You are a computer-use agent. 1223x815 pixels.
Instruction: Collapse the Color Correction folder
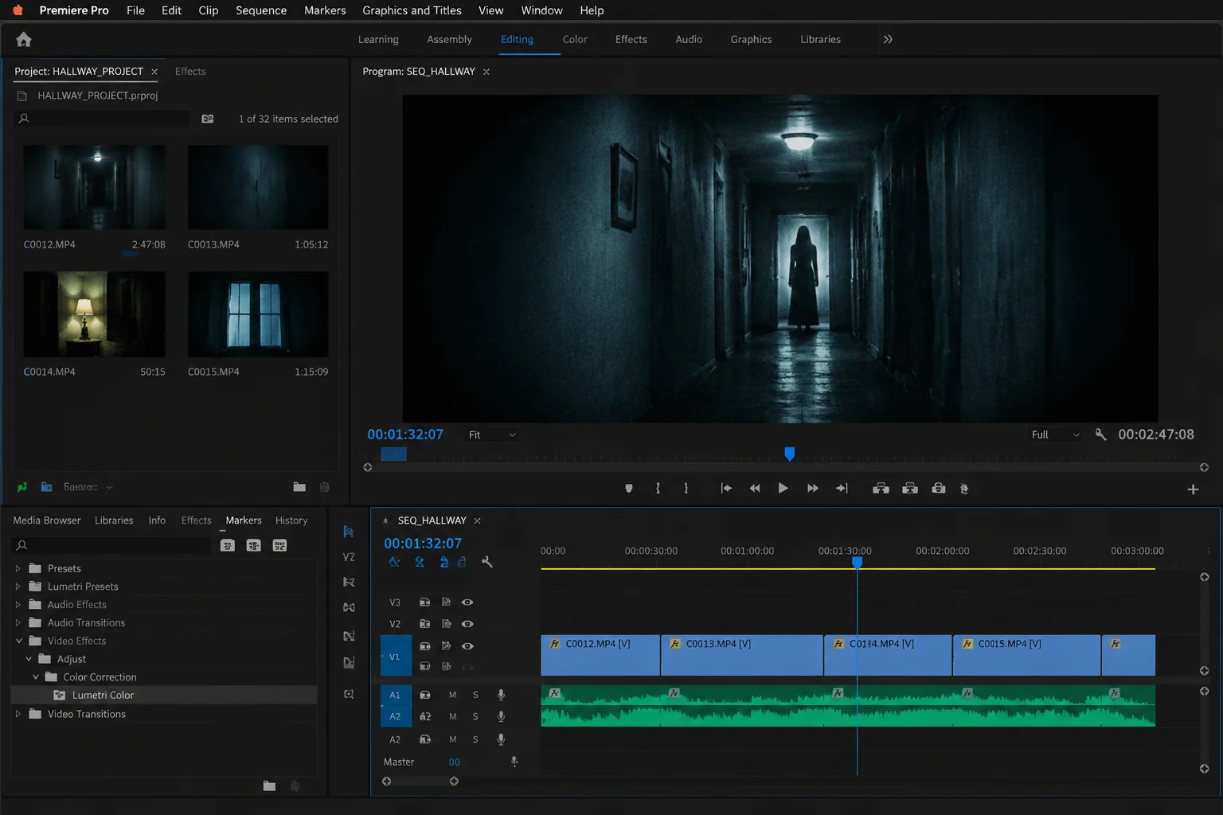coord(36,677)
